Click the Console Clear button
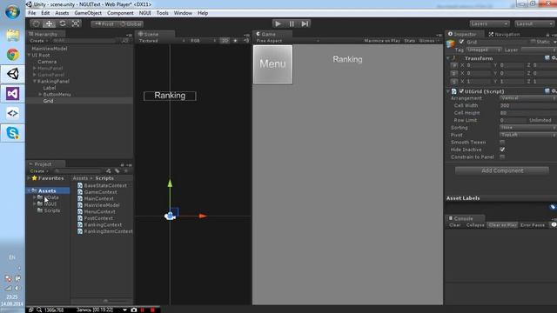This screenshot has height=313, width=557. [x=454, y=225]
